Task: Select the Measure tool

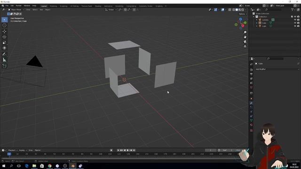Action: (x=4, y=60)
